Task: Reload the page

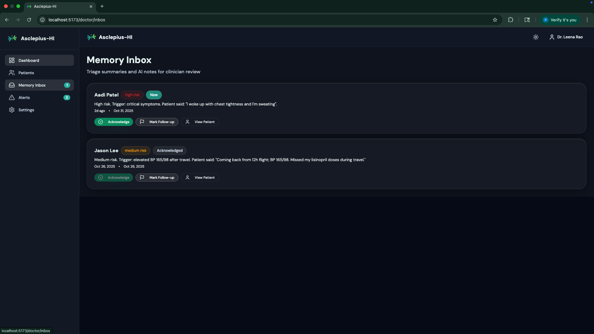Action: (x=29, y=20)
